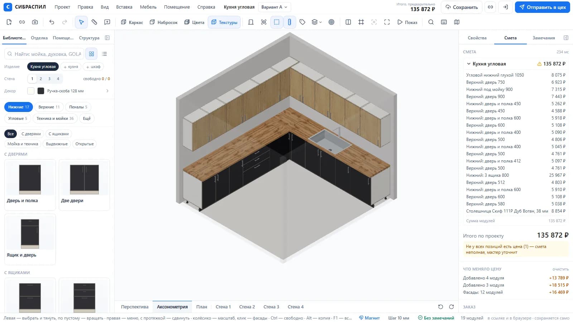Reset view with the counterclockwise arrow icon

pos(440,307)
